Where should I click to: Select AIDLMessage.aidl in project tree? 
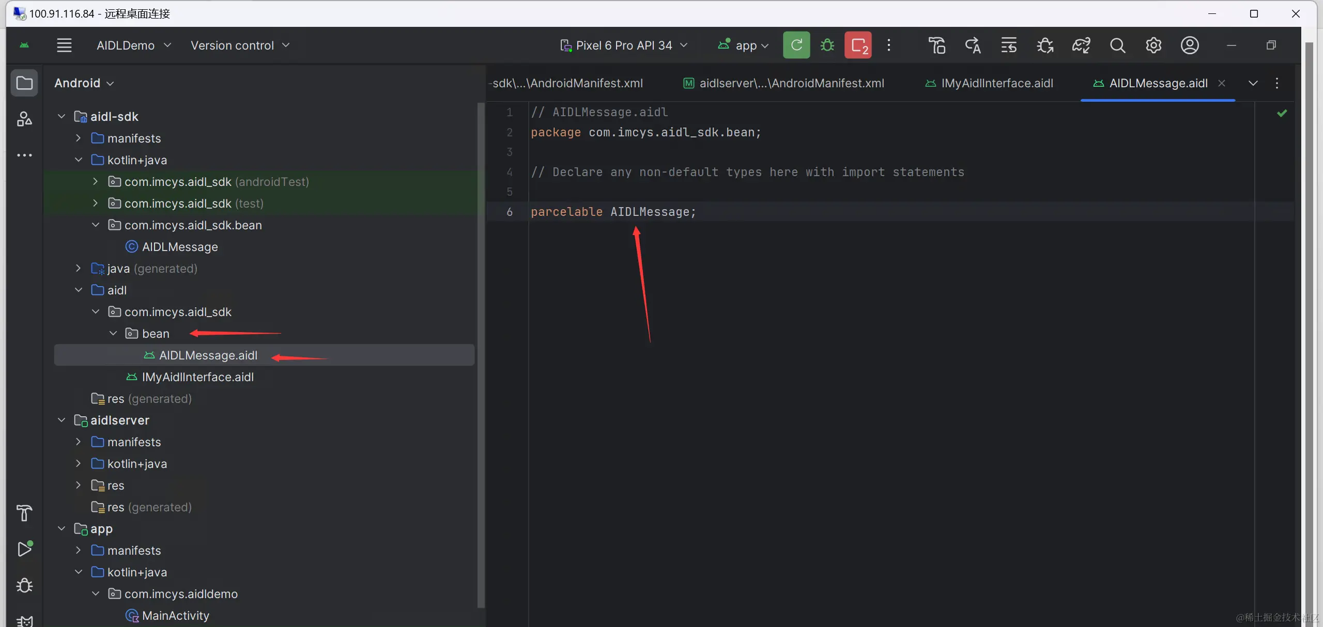point(264,355)
